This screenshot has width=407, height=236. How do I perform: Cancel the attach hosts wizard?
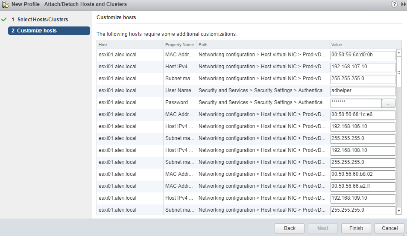click(389, 228)
